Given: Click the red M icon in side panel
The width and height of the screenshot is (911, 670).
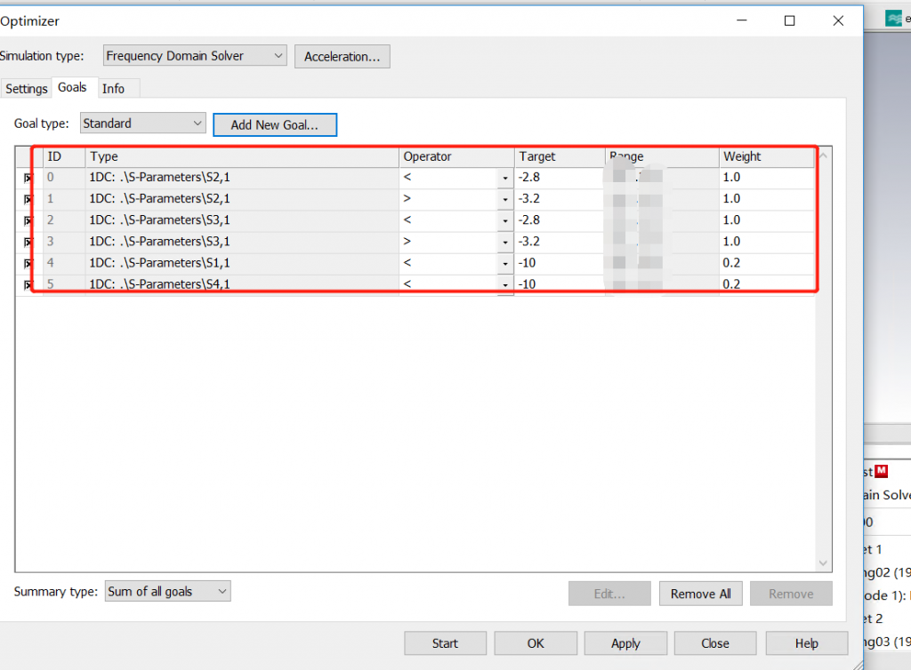Looking at the screenshot, I should [882, 470].
